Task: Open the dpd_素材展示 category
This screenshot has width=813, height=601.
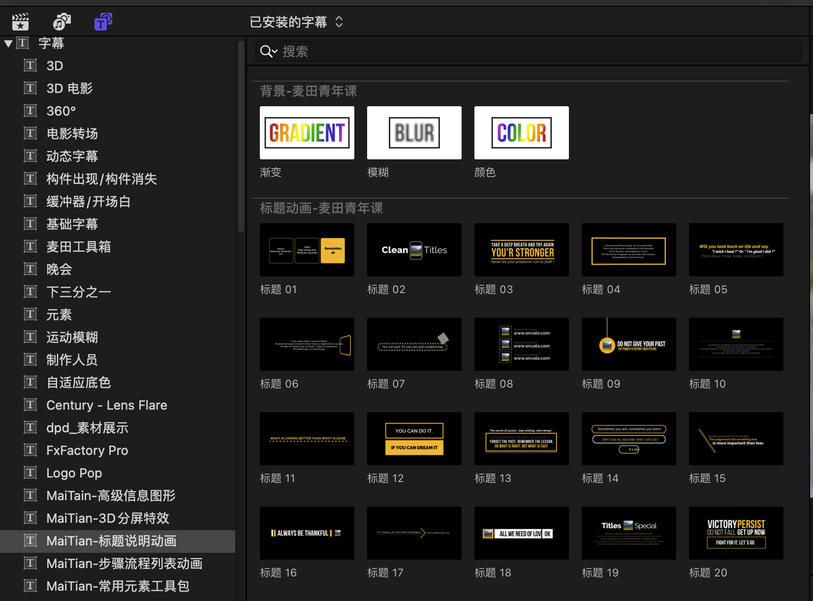Action: click(118, 428)
